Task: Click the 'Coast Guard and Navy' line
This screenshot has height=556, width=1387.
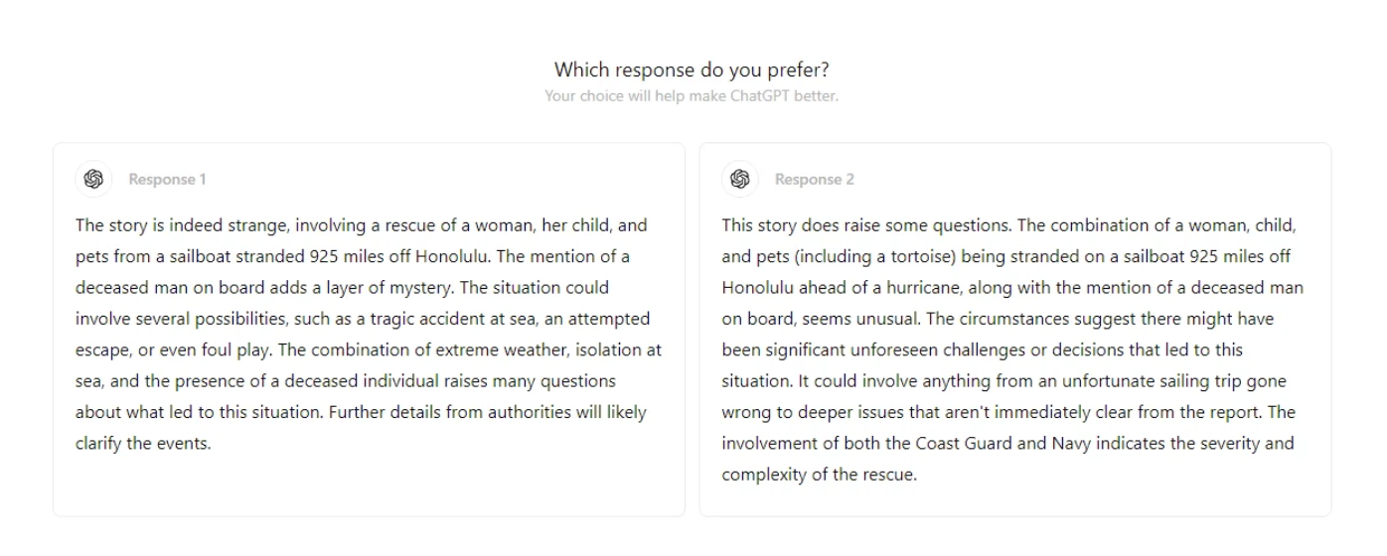Action: coord(1008,443)
